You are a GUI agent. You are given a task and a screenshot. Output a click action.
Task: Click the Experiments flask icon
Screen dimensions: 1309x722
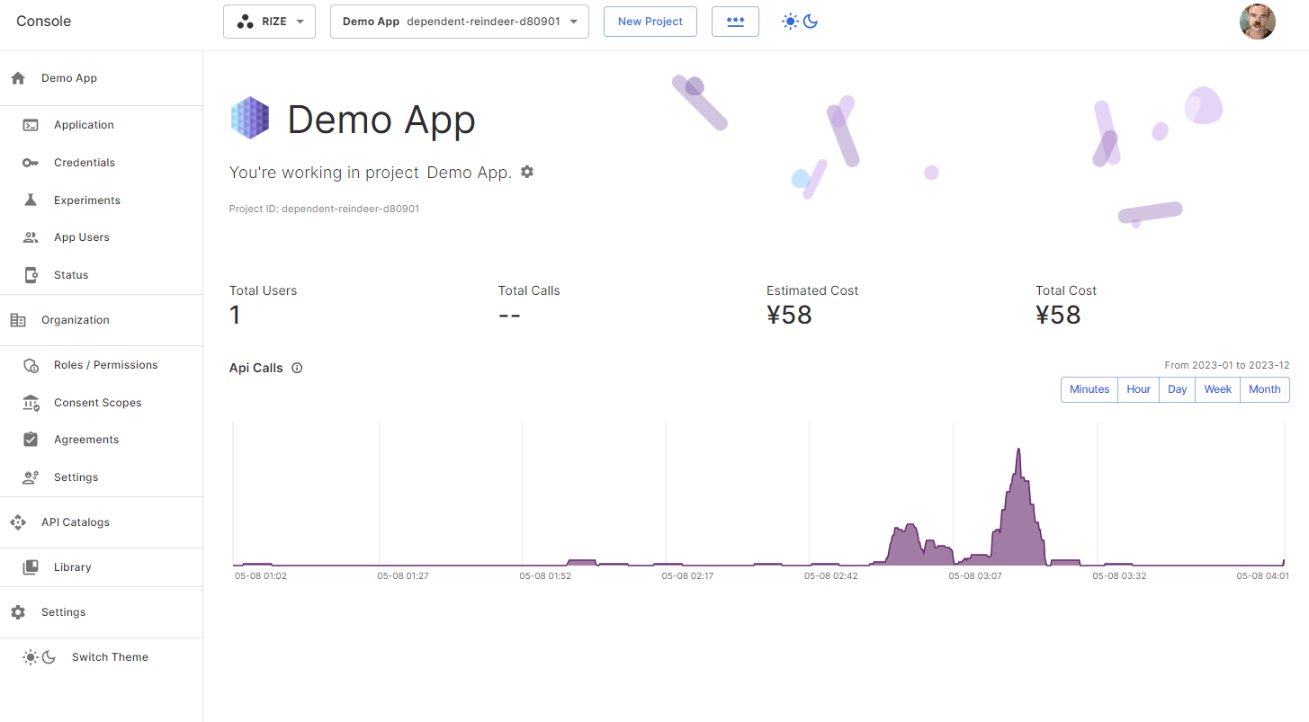tap(31, 201)
